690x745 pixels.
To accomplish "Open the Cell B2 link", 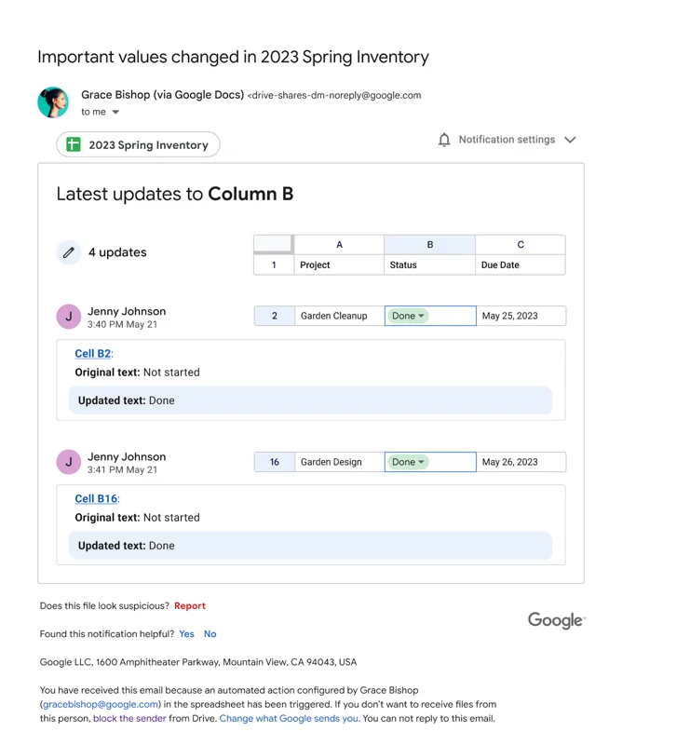I will pyautogui.click(x=93, y=354).
